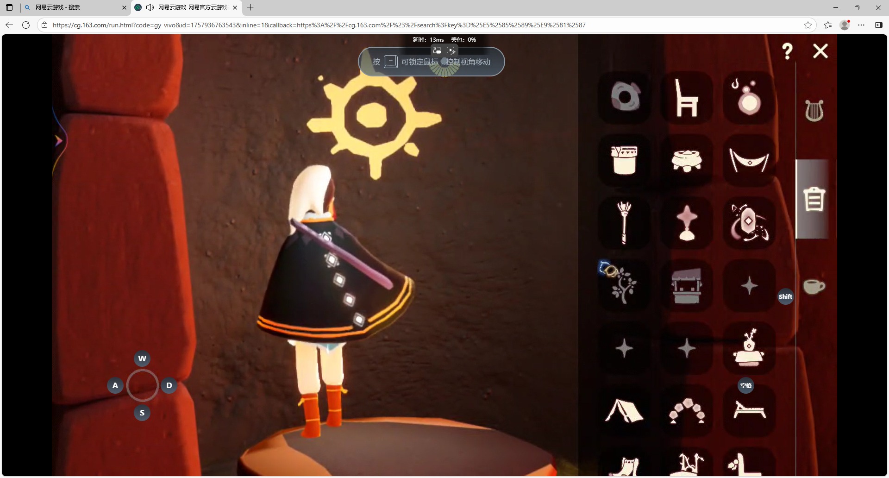
Task: Open the tab actions menu
Action: coord(9,7)
